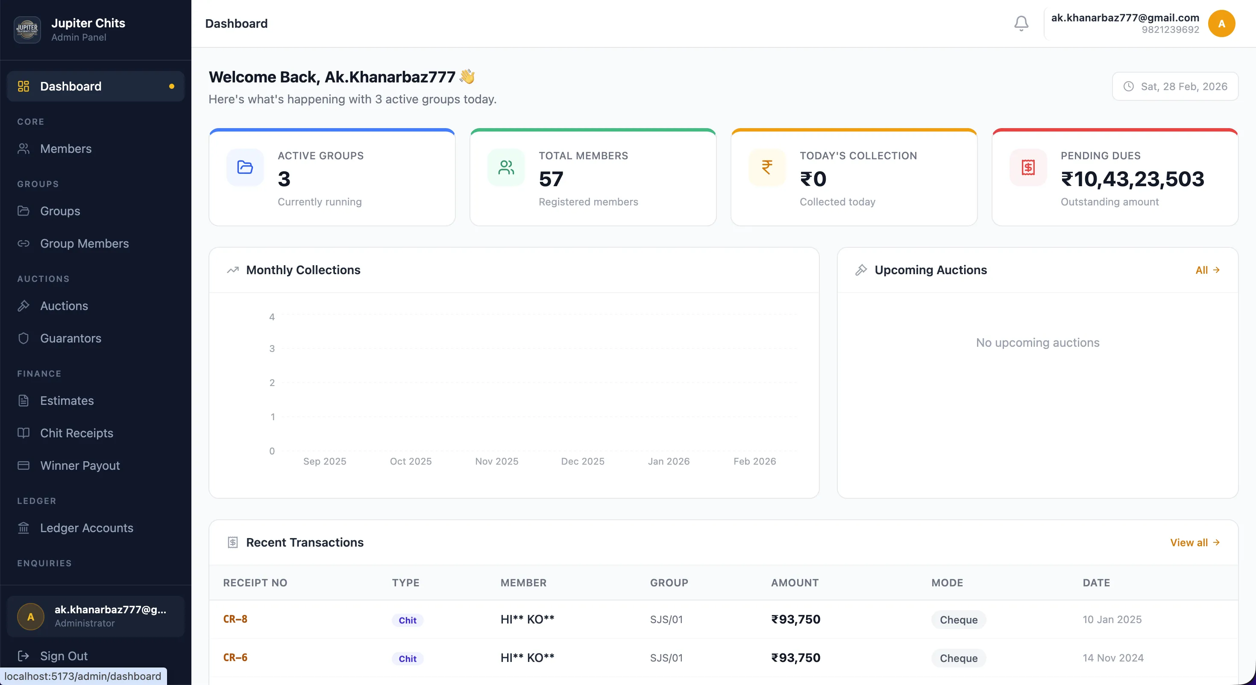Screen dimensions: 1256x685
Task: Open View all for Recent Transactions
Action: point(1194,542)
